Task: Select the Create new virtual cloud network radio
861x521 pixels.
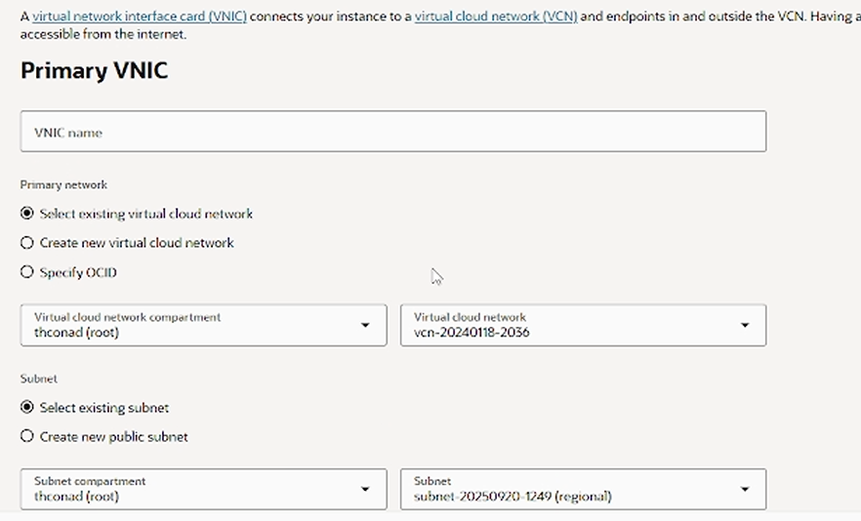Action: (x=27, y=243)
